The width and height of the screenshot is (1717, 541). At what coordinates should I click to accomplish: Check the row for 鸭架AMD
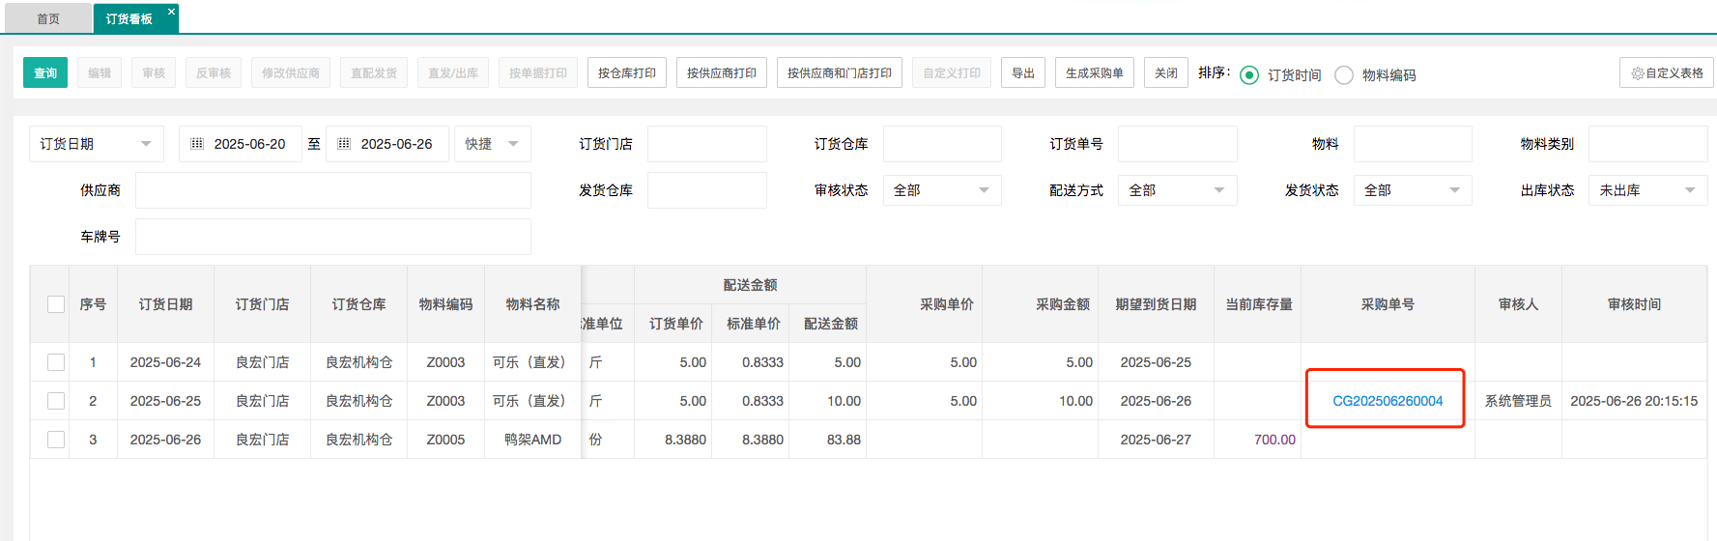[56, 440]
